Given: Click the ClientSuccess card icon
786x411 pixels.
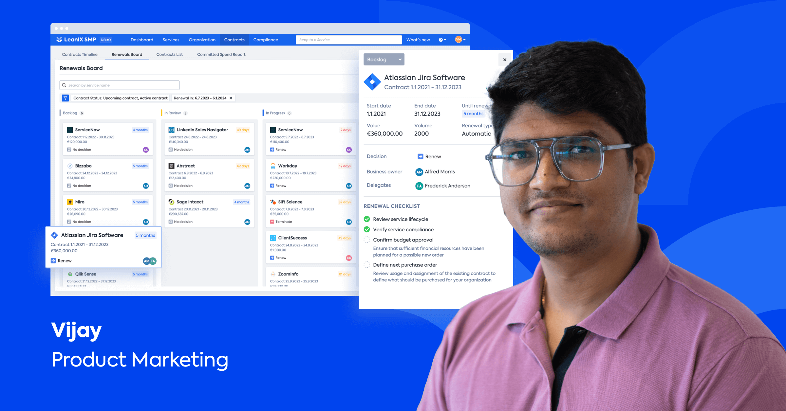Looking at the screenshot, I should [273, 238].
